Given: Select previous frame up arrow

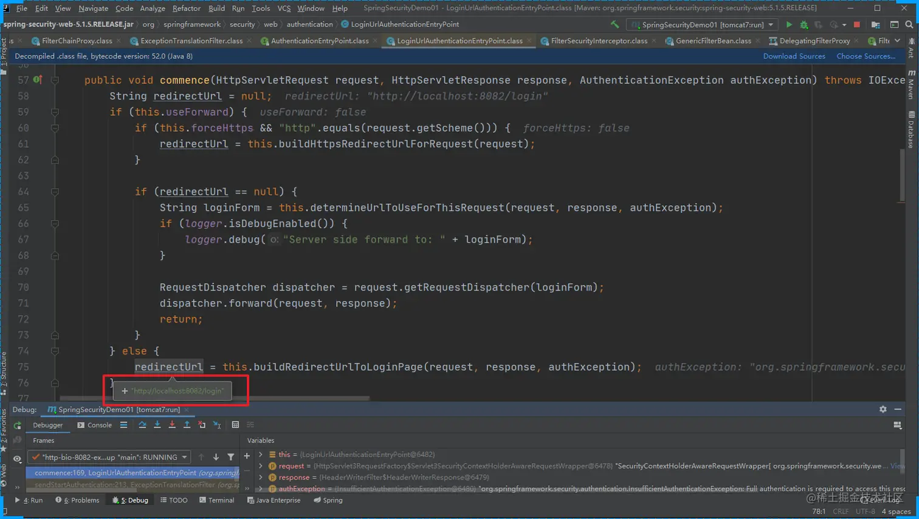Looking at the screenshot, I should (201, 457).
